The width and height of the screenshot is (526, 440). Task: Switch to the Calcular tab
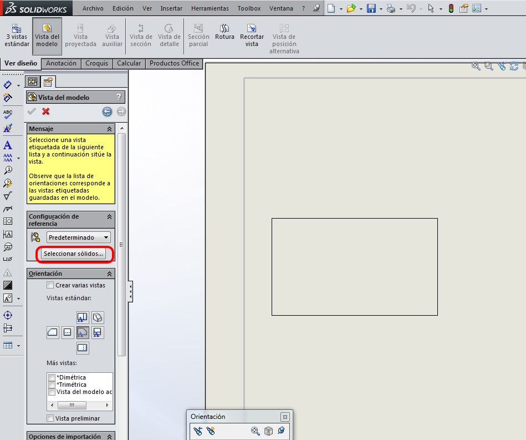[x=129, y=63]
